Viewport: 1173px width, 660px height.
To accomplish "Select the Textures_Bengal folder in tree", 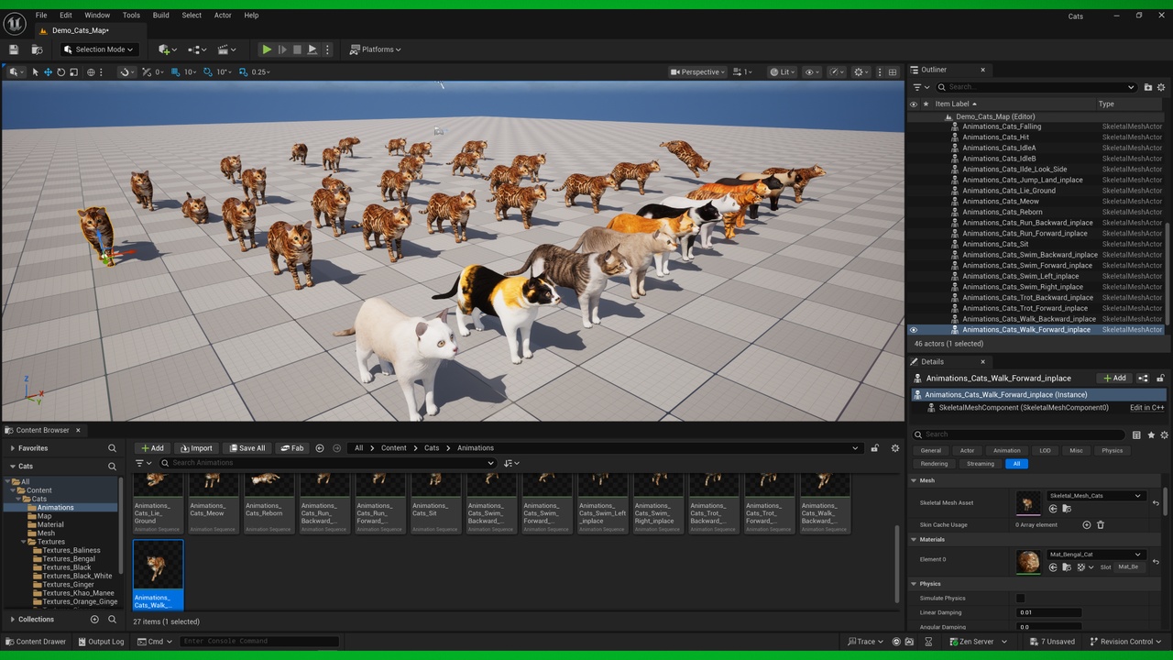I will pos(69,559).
